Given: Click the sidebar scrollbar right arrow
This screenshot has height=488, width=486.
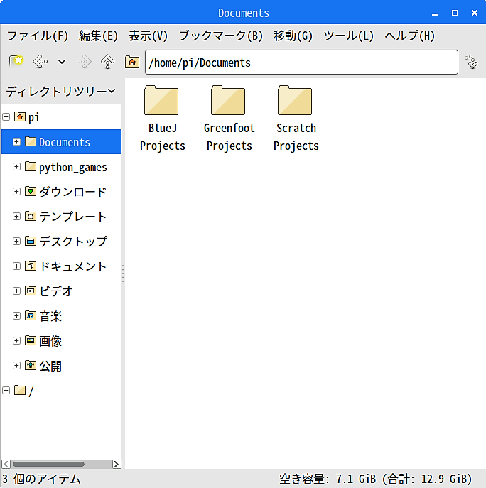Looking at the screenshot, I should [117, 464].
